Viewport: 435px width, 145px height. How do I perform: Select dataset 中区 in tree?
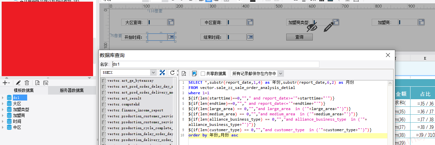(17, 127)
